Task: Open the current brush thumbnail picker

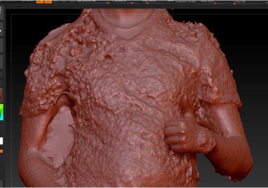Action: tap(1, 12)
